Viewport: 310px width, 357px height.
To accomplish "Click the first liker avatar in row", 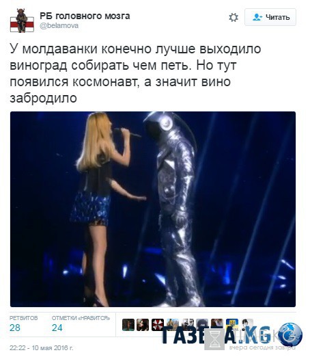I will click(128, 325).
